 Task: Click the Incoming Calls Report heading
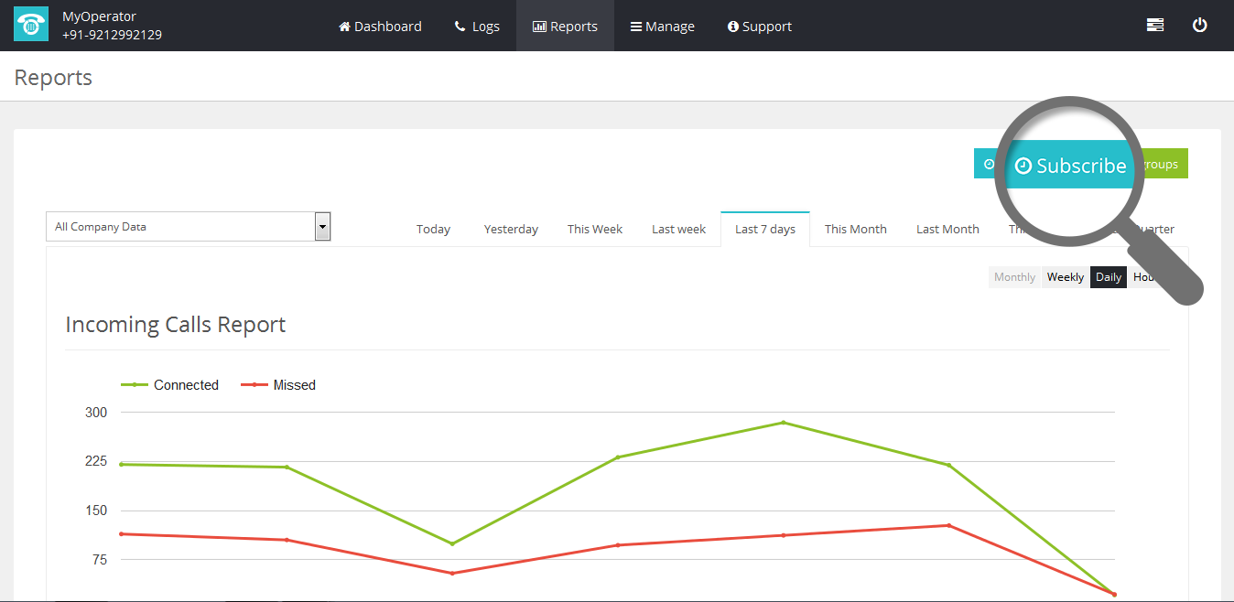176,325
